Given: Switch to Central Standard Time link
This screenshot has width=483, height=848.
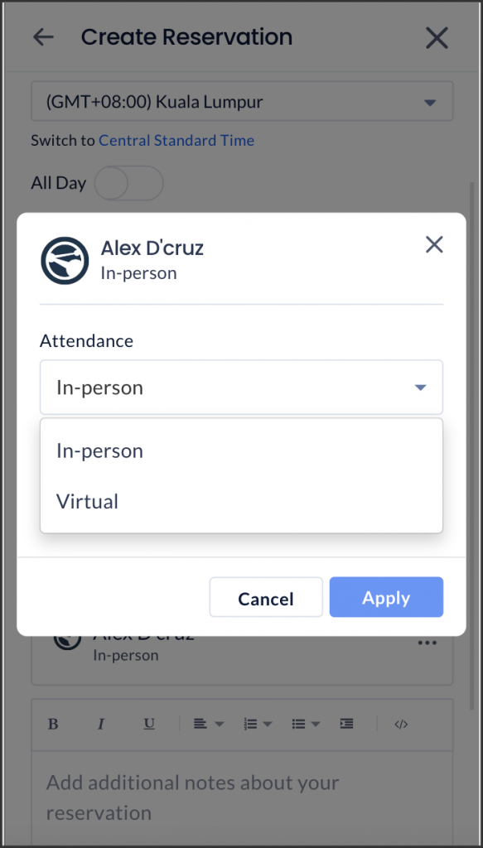Looking at the screenshot, I should [176, 141].
